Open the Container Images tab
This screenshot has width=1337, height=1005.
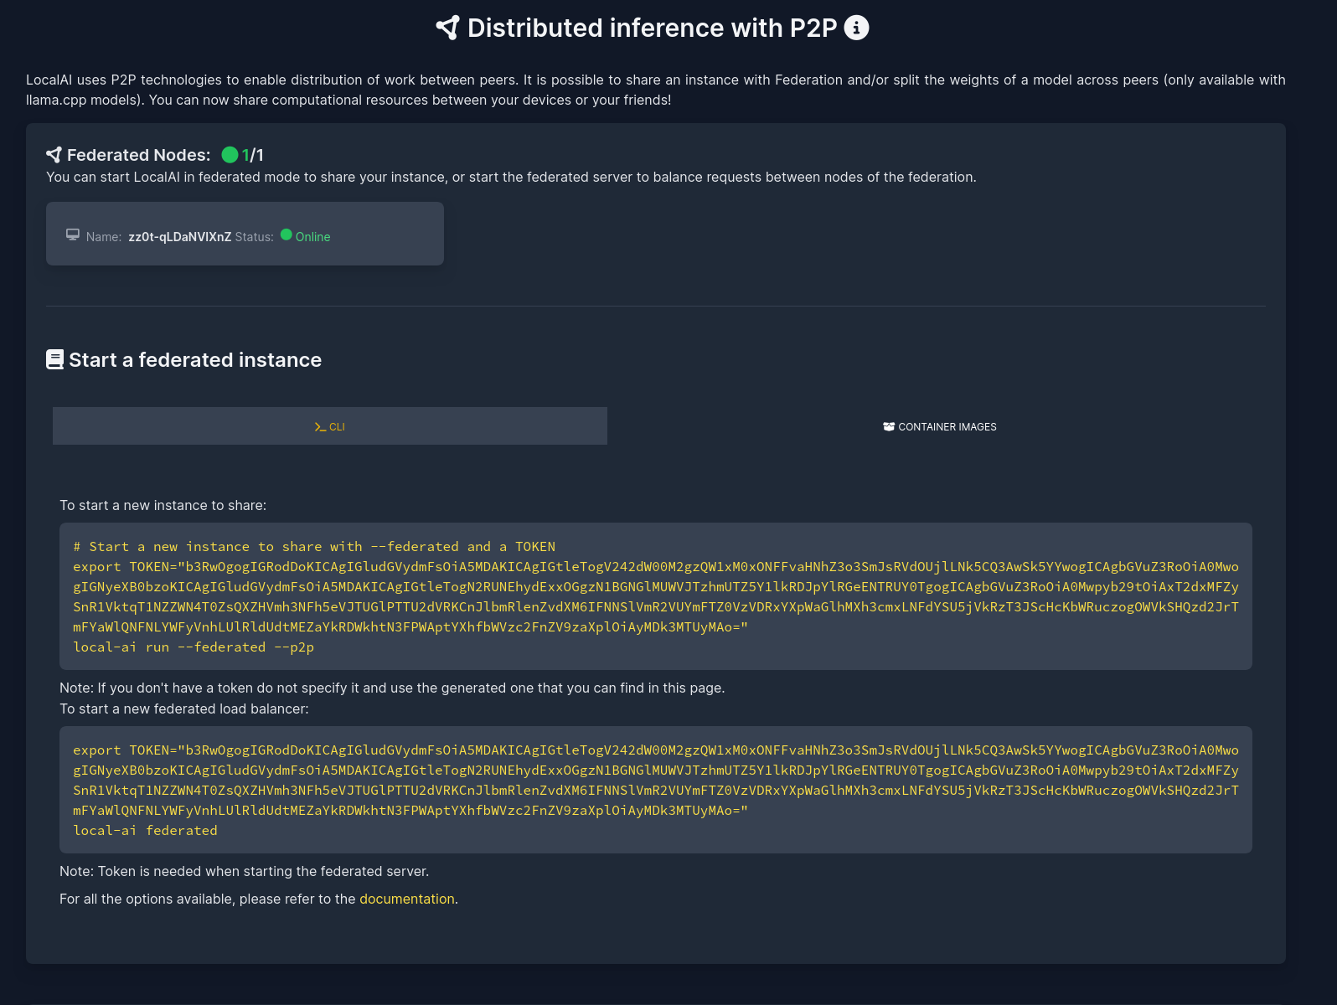pyautogui.click(x=939, y=427)
